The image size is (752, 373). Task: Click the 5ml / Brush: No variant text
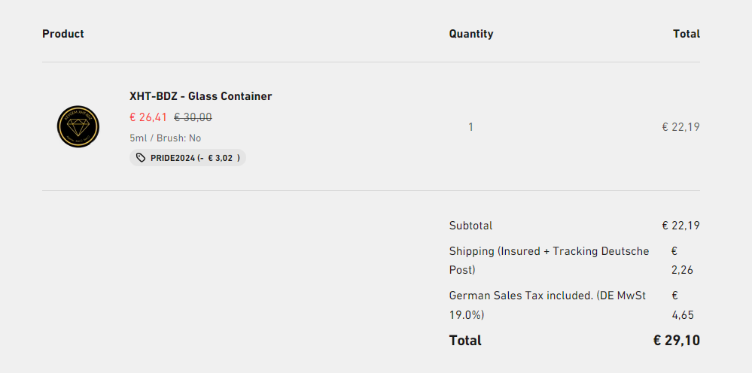pyautogui.click(x=165, y=138)
